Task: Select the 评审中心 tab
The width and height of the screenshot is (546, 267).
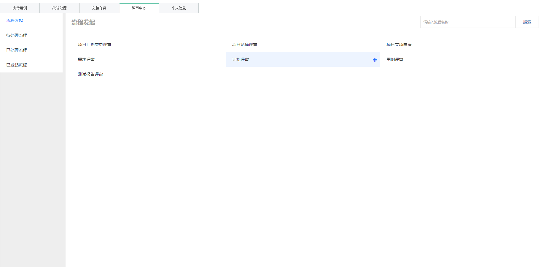Action: pos(139,8)
